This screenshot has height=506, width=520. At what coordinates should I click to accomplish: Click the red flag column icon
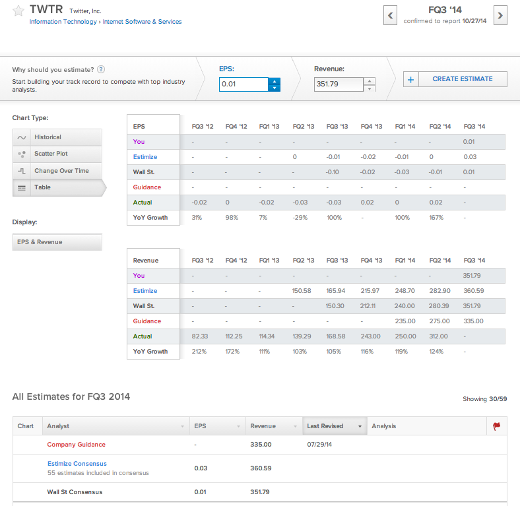(x=496, y=426)
